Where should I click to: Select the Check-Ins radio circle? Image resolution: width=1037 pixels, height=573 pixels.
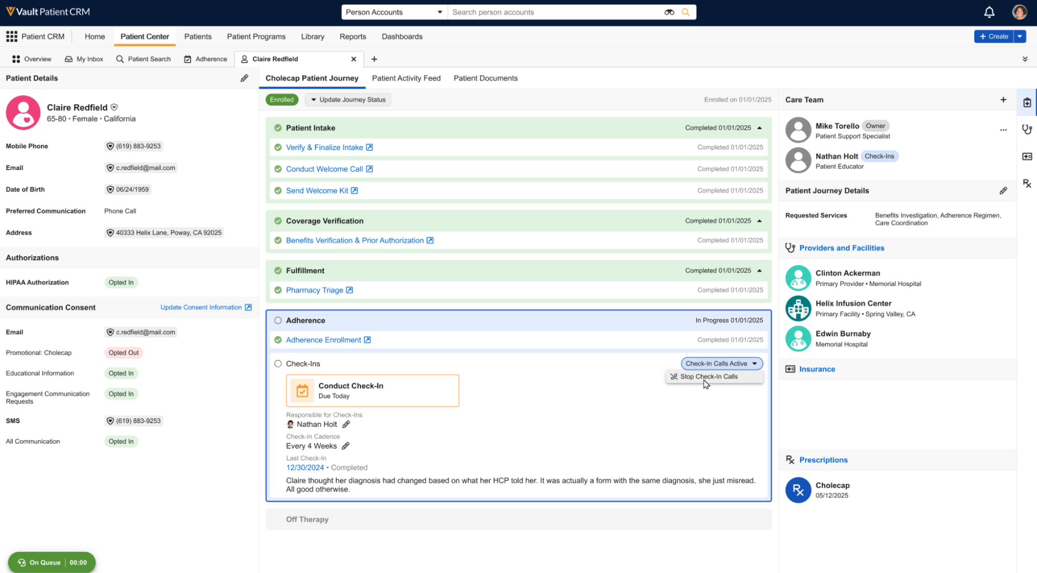click(278, 364)
